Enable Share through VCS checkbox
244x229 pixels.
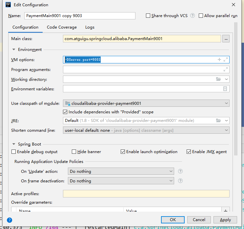tap(148, 15)
